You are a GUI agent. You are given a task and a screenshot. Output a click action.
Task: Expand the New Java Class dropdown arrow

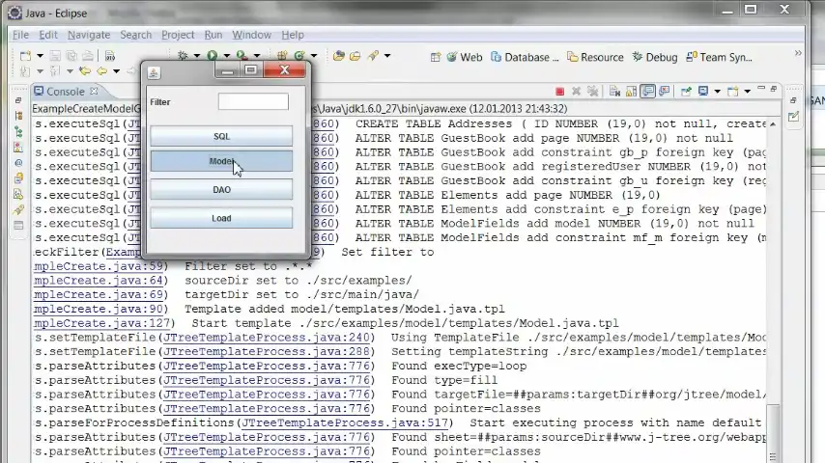tap(314, 56)
